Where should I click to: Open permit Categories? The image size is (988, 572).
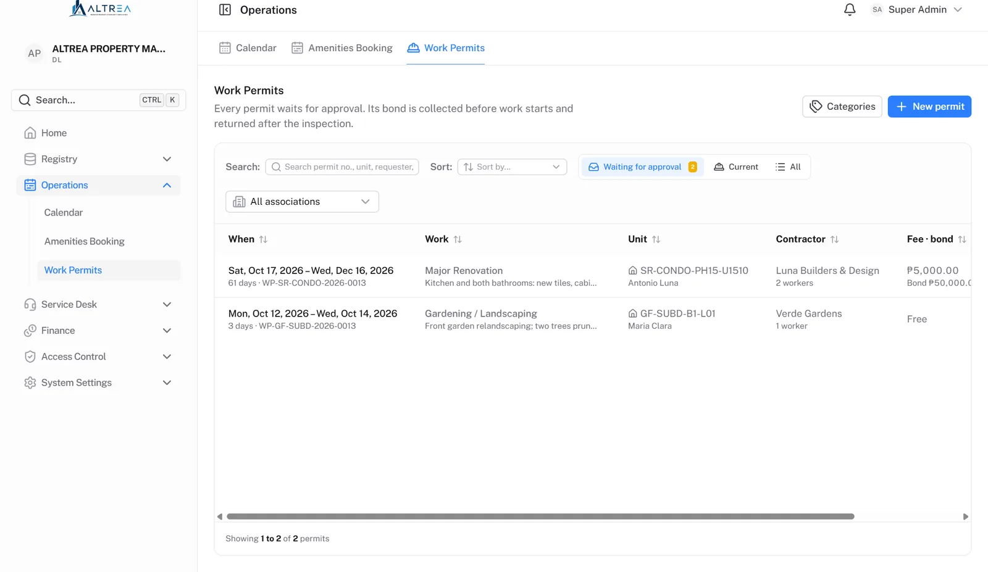pos(842,107)
